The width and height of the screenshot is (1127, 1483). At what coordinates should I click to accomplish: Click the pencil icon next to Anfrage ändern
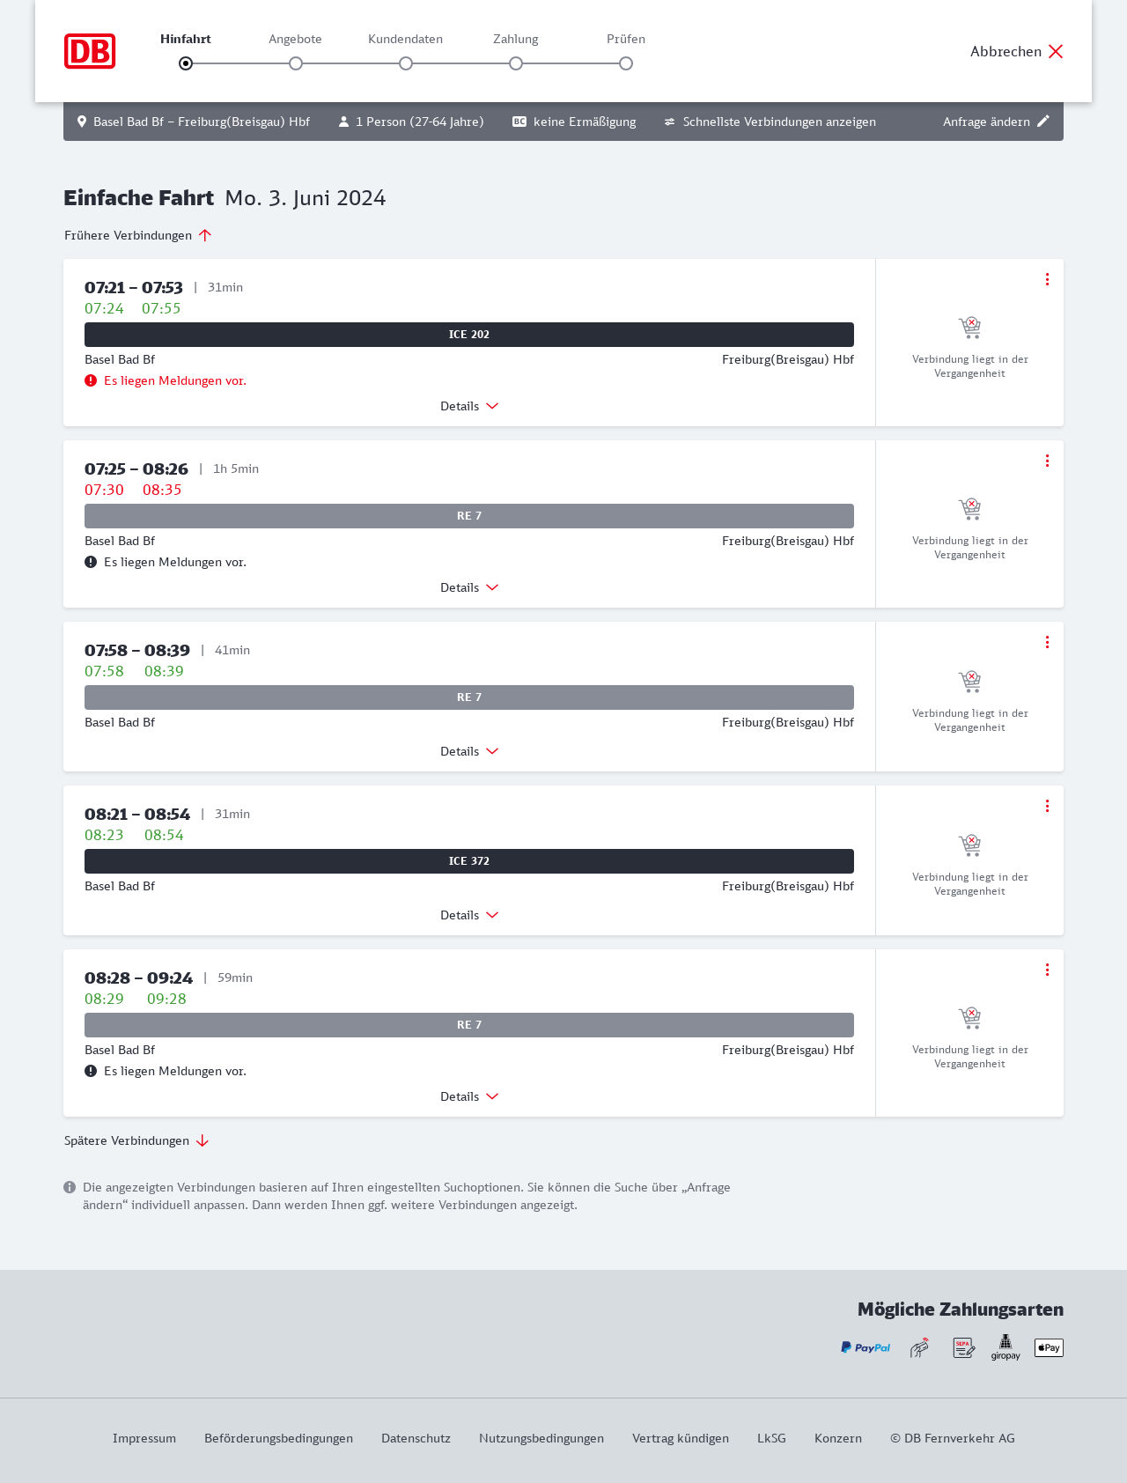pyautogui.click(x=1043, y=122)
